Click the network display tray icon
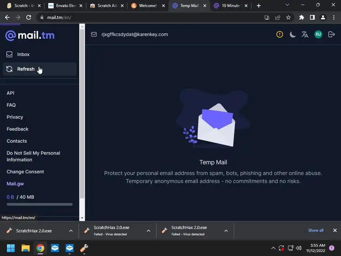The image size is (341, 256). point(290,248)
